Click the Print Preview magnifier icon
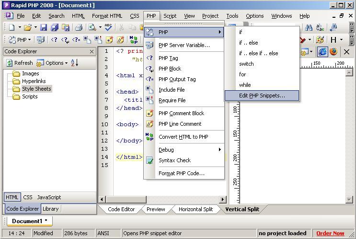356x239 pixels. [92, 27]
